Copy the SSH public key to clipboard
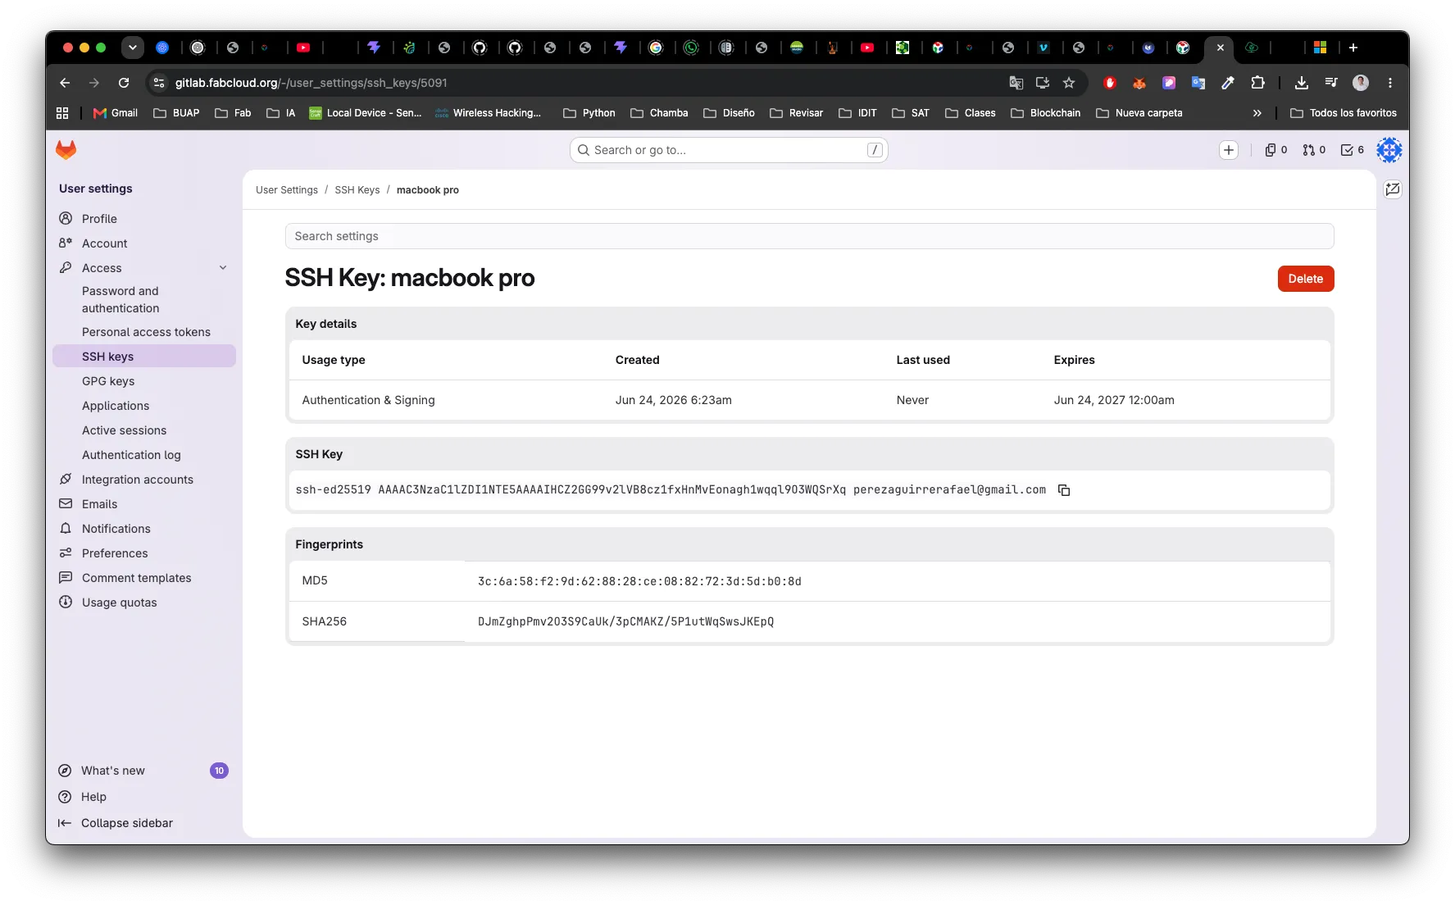The width and height of the screenshot is (1455, 905). point(1064,490)
